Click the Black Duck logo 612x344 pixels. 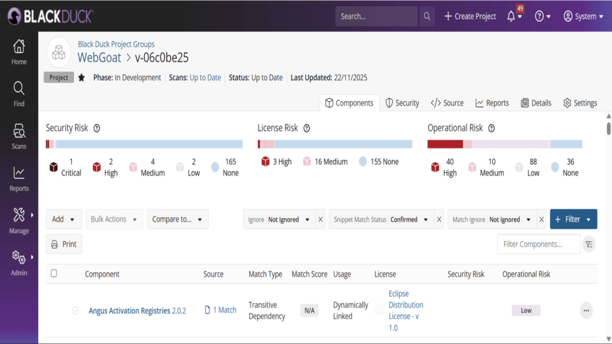tap(50, 16)
